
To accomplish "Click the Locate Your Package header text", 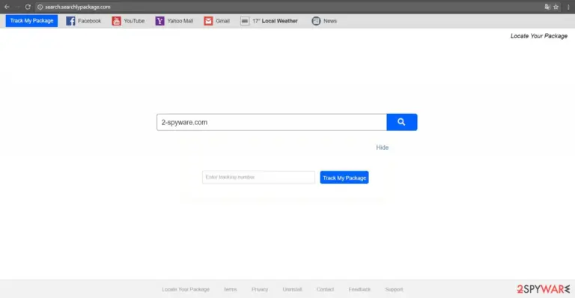I will click(x=539, y=36).
